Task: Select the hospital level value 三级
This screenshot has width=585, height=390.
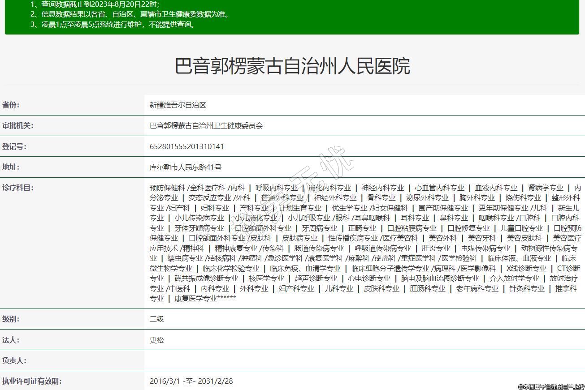Action: point(156,319)
